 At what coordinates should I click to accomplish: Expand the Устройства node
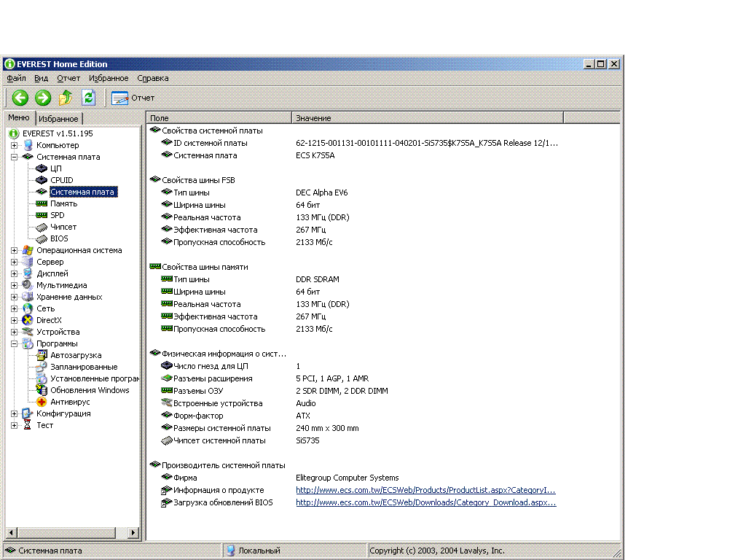pos(15,332)
